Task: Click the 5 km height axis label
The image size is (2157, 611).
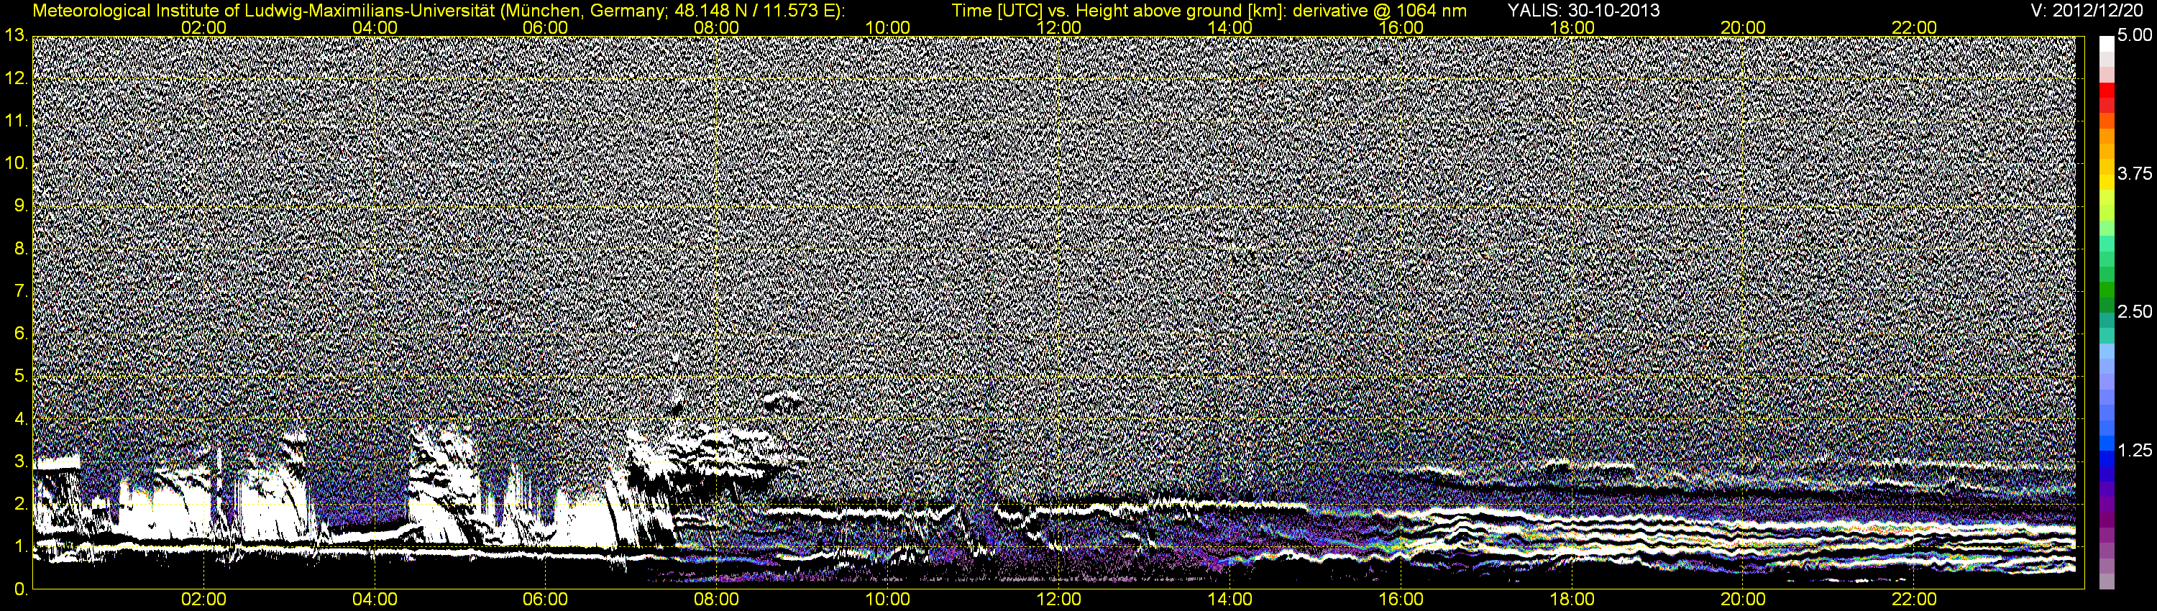Action: (x=20, y=377)
